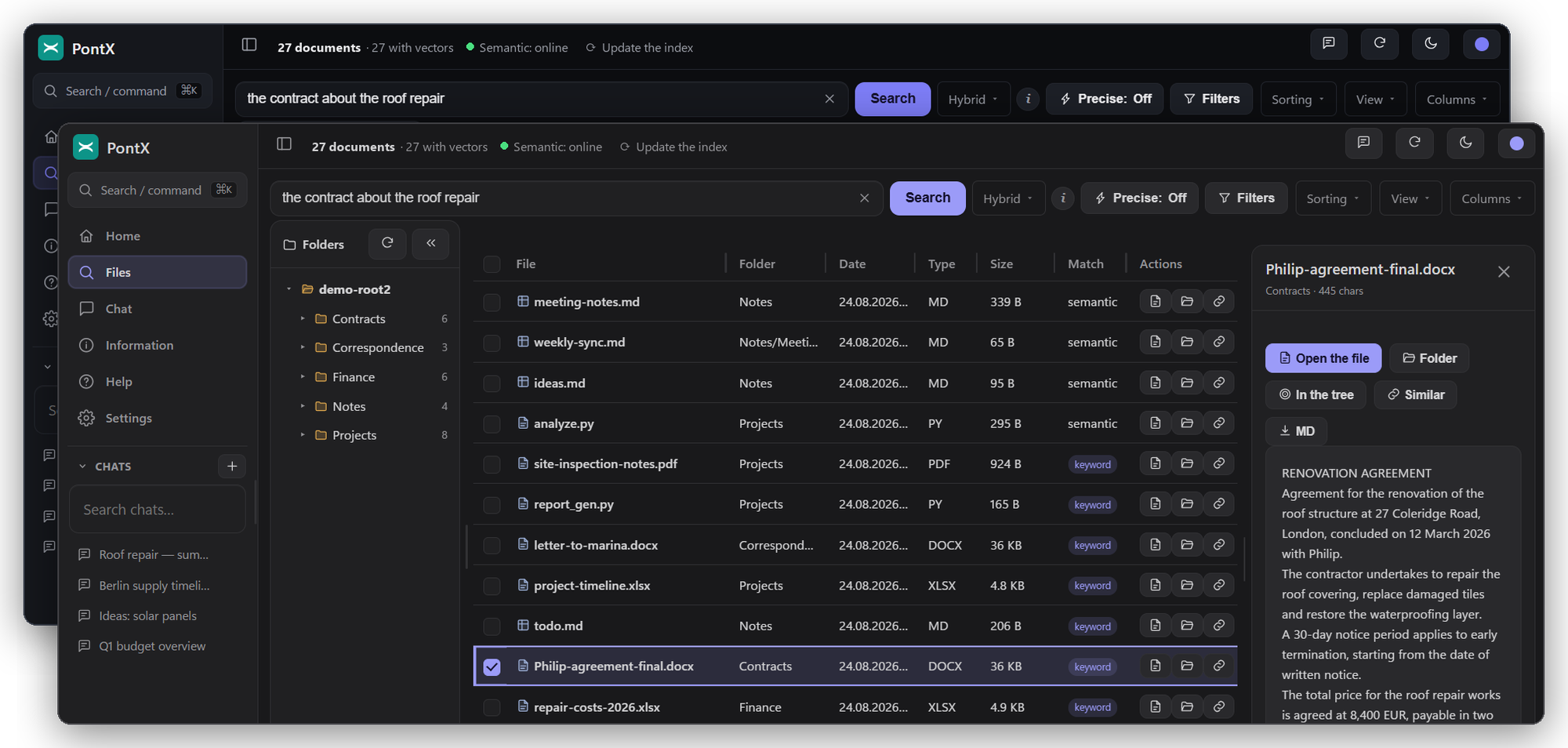
Task: Collapse the CHATS section
Action: click(x=82, y=467)
